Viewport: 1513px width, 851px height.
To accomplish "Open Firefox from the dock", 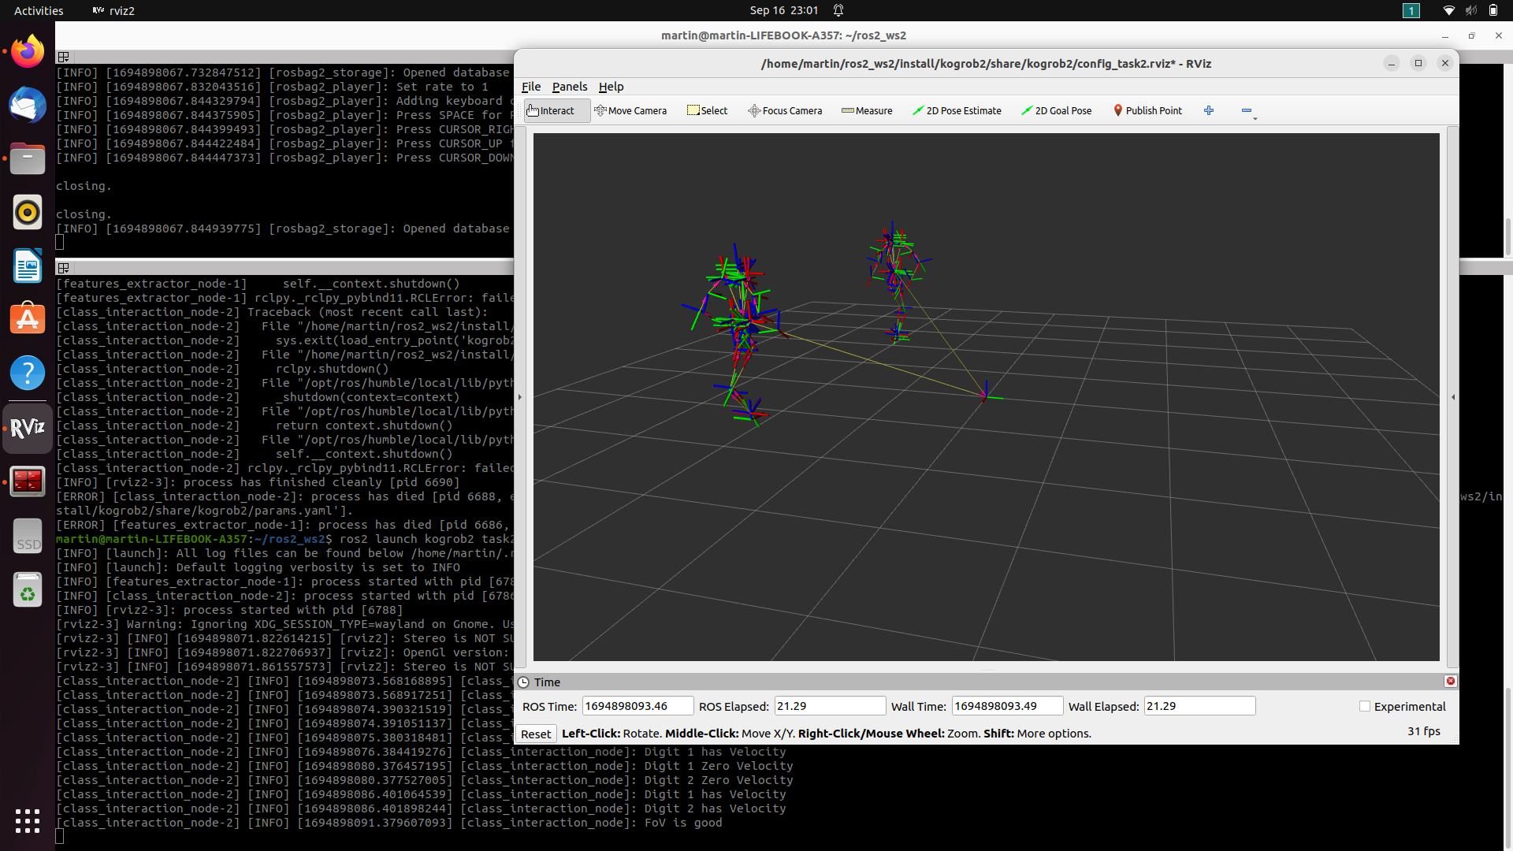I will coord(28,52).
